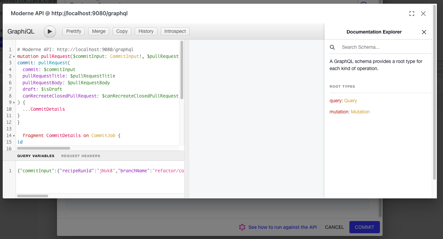The height and width of the screenshot is (239, 443).
Task: Click the See how to run against the API link
Action: [x=283, y=227]
